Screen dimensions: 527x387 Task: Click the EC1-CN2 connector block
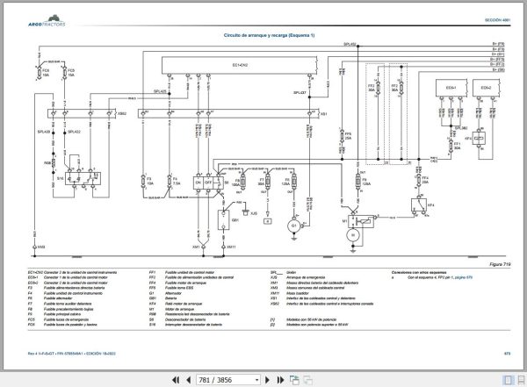point(239,65)
